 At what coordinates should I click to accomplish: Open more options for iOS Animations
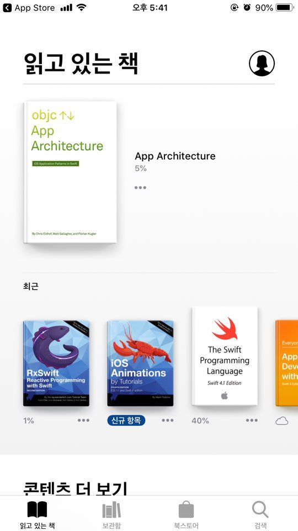168,420
